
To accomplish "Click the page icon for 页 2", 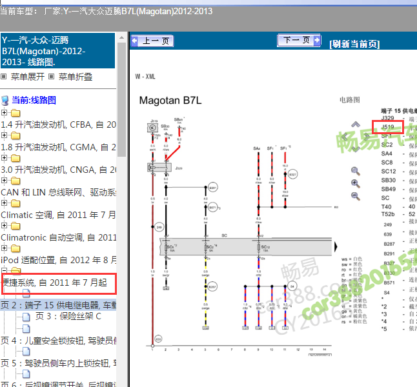I will click(x=26, y=293).
